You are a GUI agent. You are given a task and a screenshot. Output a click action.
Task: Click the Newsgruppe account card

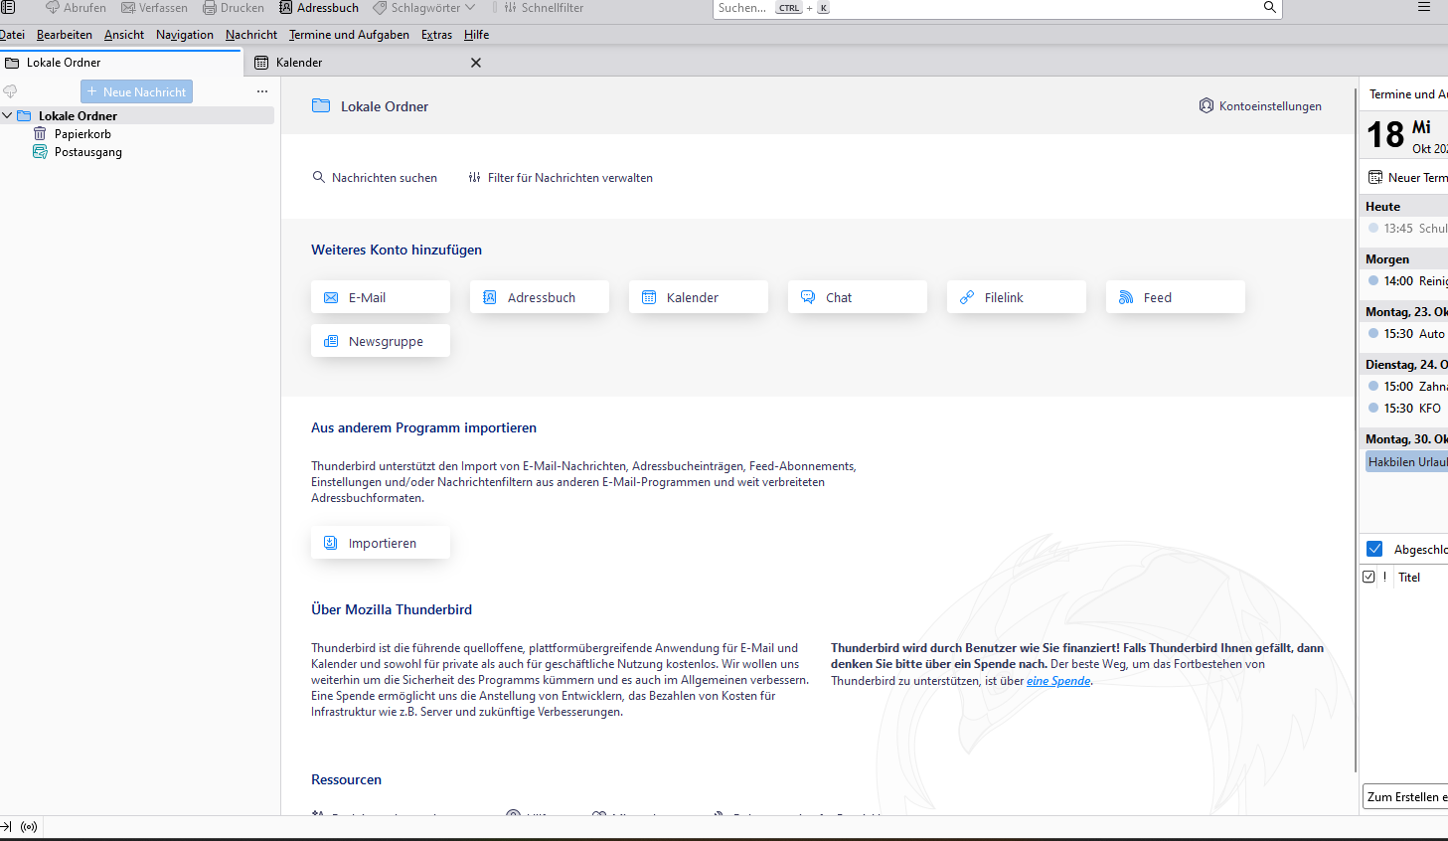[381, 341]
